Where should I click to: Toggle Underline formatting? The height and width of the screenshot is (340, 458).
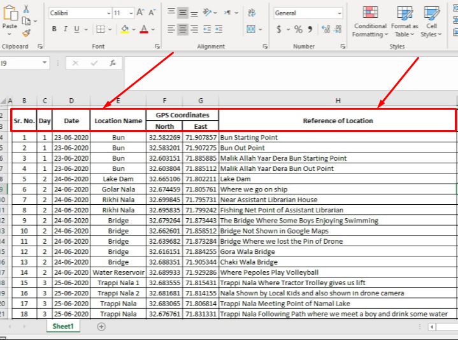[x=76, y=29]
